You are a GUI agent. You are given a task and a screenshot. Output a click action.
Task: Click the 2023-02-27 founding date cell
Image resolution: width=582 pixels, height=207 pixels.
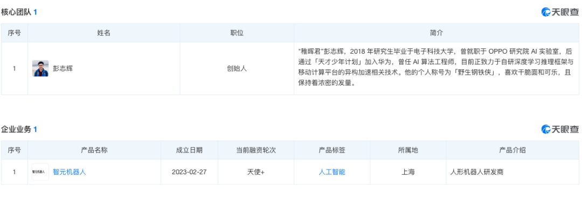[x=189, y=172]
